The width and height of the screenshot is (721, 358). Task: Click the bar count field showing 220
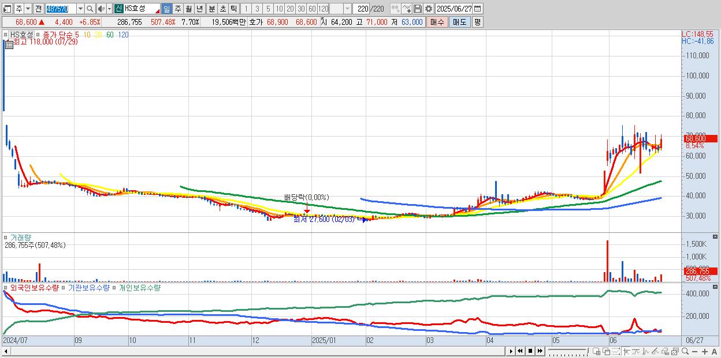point(361,9)
